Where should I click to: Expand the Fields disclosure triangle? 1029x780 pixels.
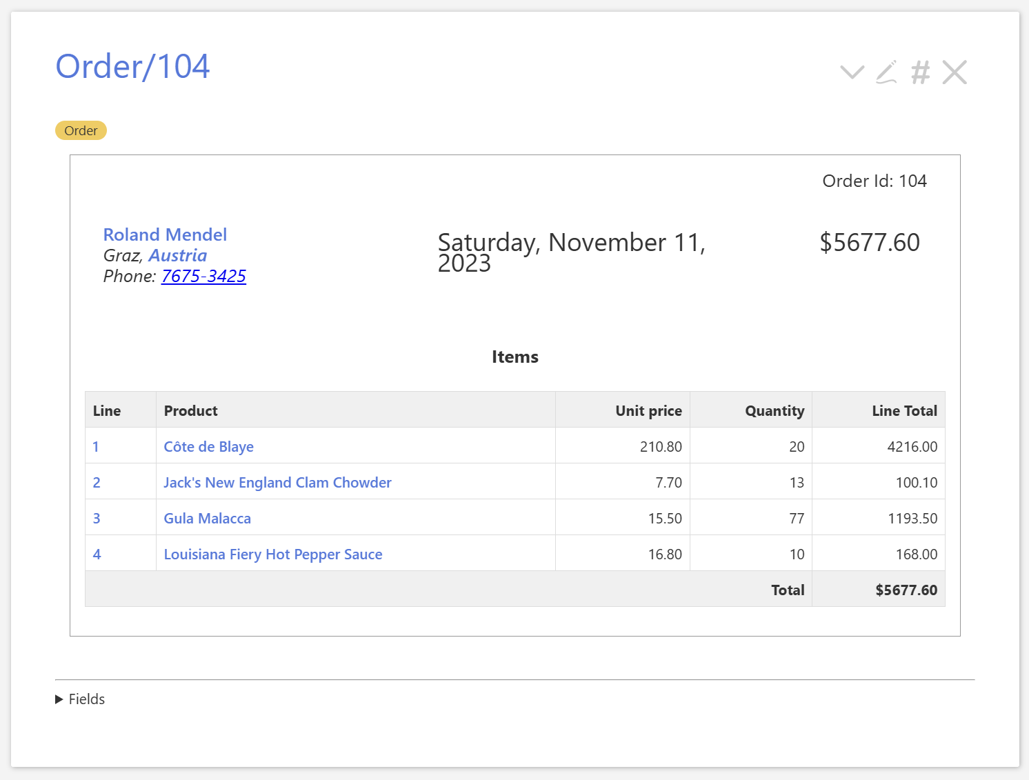click(x=59, y=699)
